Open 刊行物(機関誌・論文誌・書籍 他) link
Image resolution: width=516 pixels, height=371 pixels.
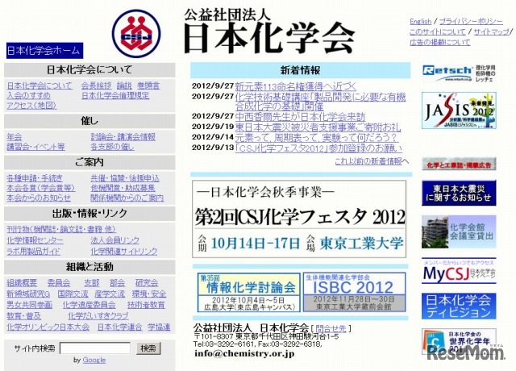pyautogui.click(x=61, y=229)
